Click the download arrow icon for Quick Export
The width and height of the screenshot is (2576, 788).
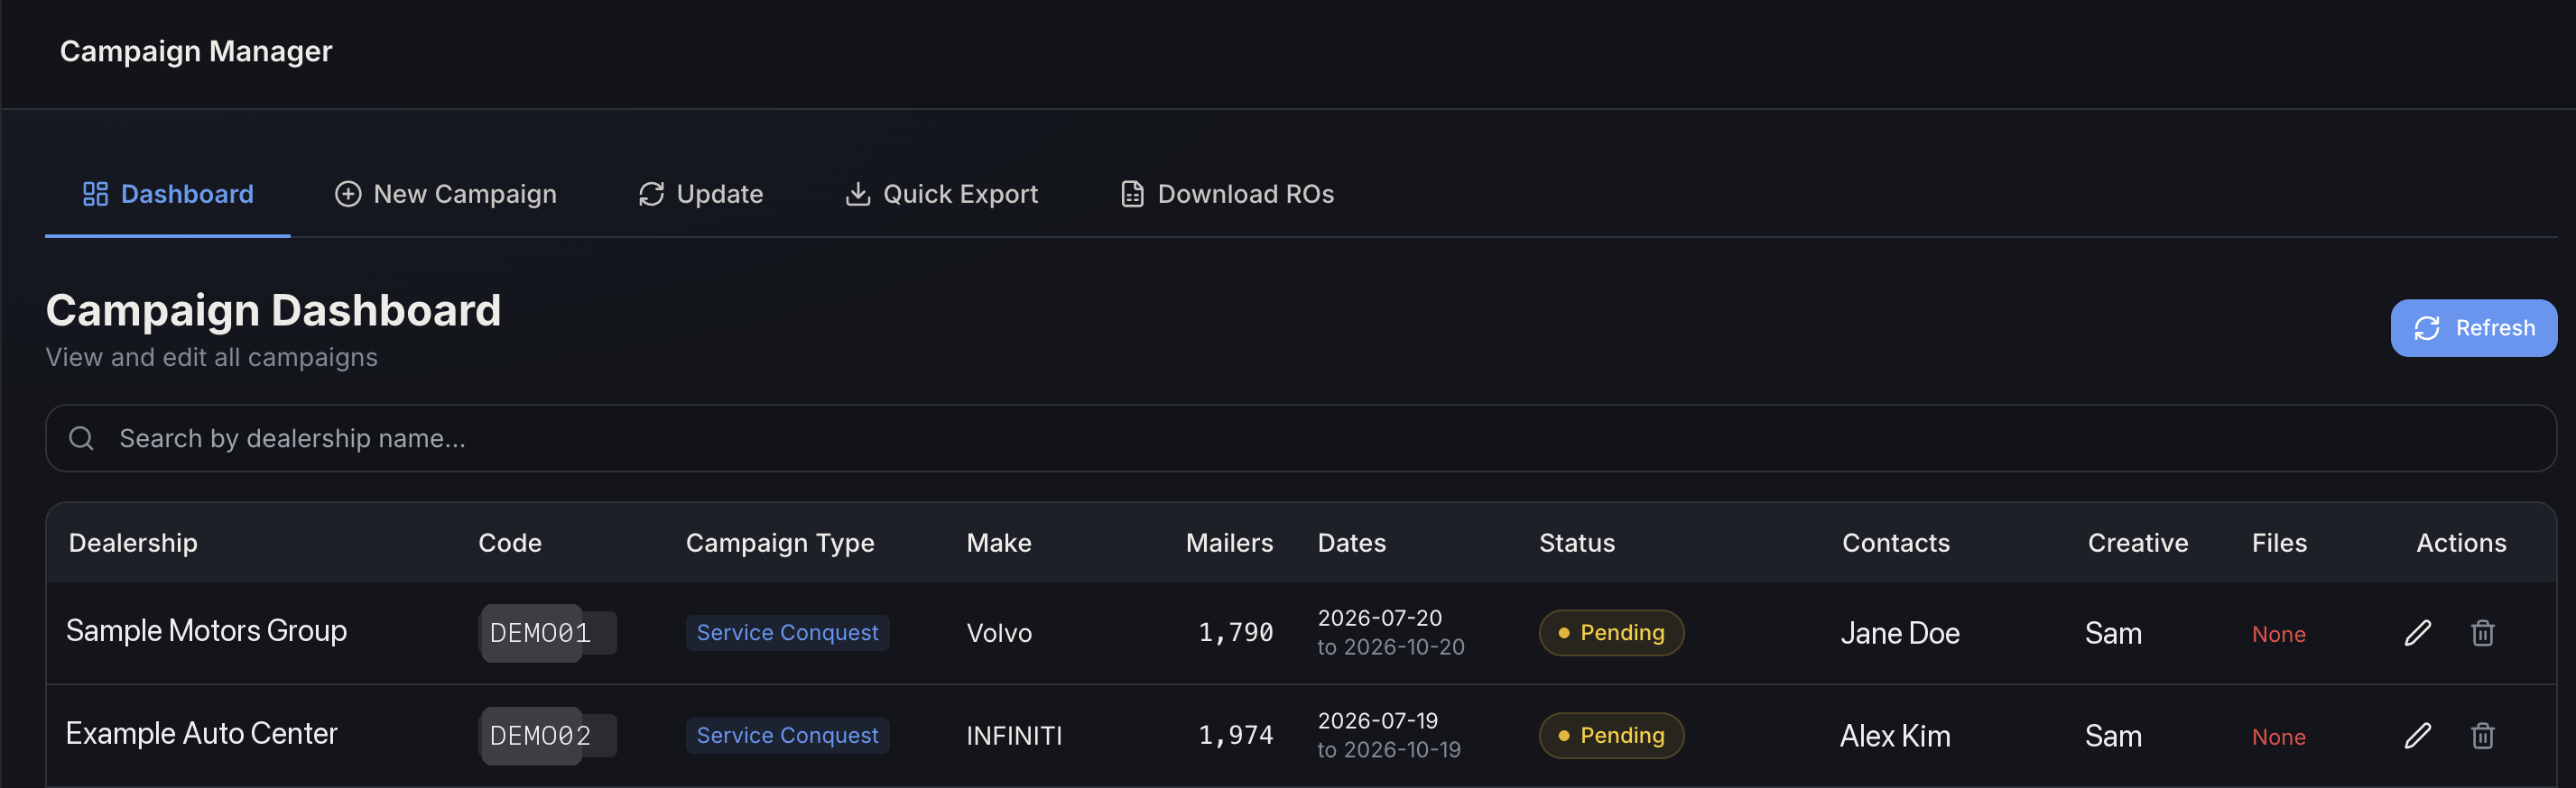pos(857,194)
